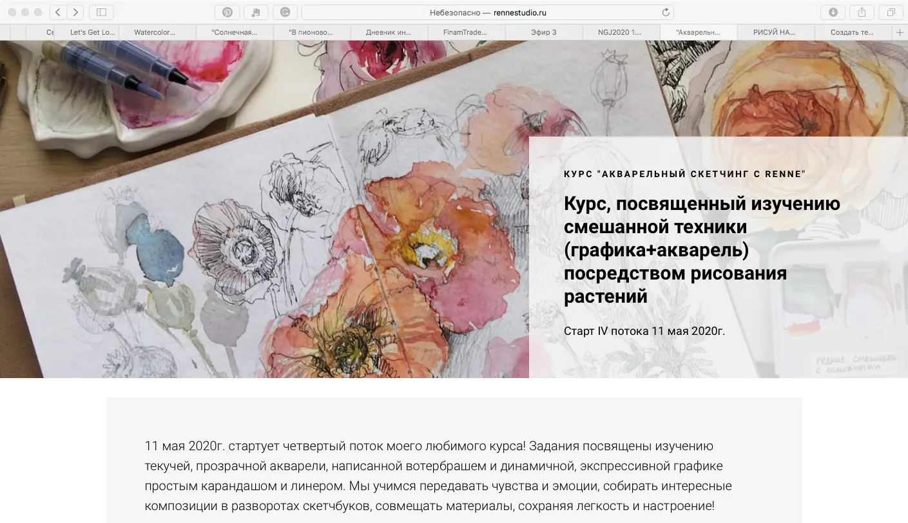Switch to the 'NGJ2020' tab
908x523 pixels.
tap(621, 32)
